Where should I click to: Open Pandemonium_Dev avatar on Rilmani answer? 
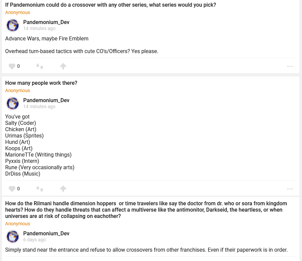13,237
